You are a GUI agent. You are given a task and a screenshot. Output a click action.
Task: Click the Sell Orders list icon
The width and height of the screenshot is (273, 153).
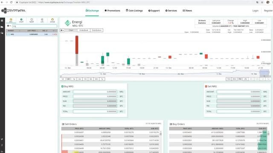tap(63, 124)
